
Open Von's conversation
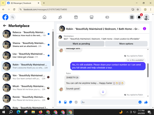pos(26,77)
